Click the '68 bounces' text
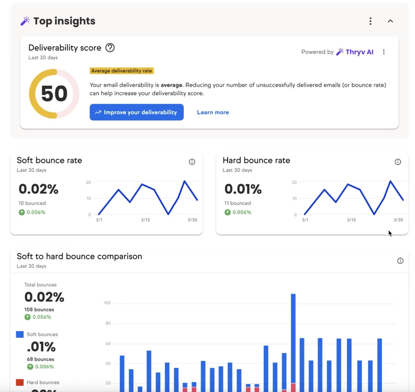The width and height of the screenshot is (415, 392). (40, 359)
